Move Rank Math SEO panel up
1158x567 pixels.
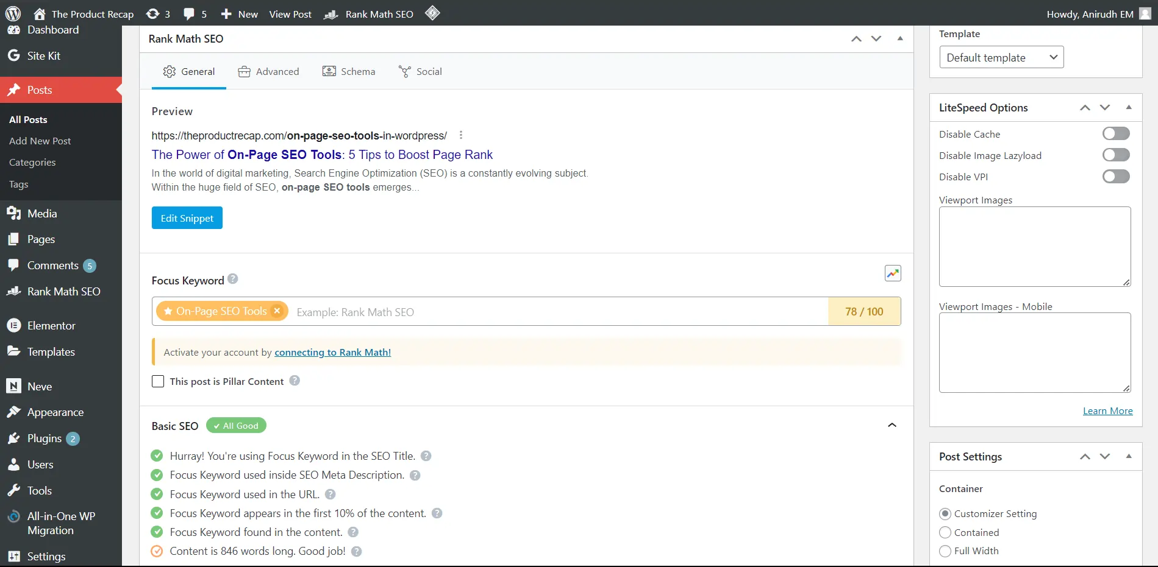coord(857,38)
